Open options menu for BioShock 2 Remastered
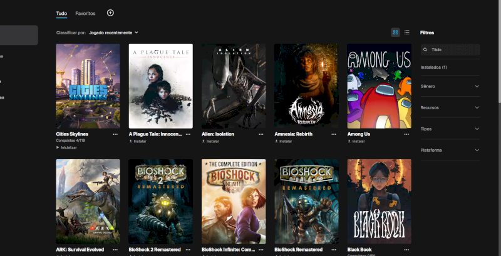 [189, 250]
